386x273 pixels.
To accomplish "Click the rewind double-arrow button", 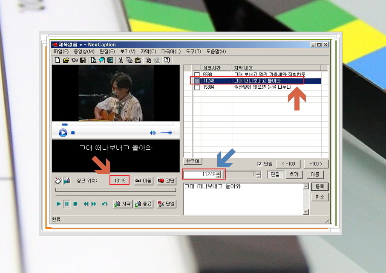I will [x=86, y=204].
